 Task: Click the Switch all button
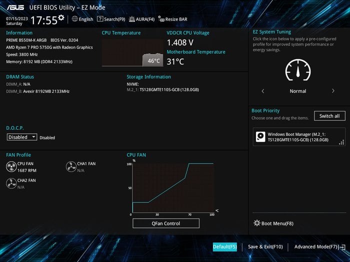329,116
